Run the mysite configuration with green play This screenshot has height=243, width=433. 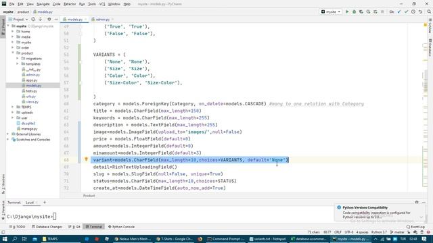(x=347, y=12)
